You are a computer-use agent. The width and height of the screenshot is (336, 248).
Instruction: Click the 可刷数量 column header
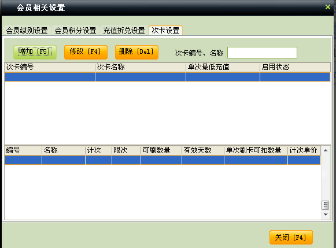(161, 150)
